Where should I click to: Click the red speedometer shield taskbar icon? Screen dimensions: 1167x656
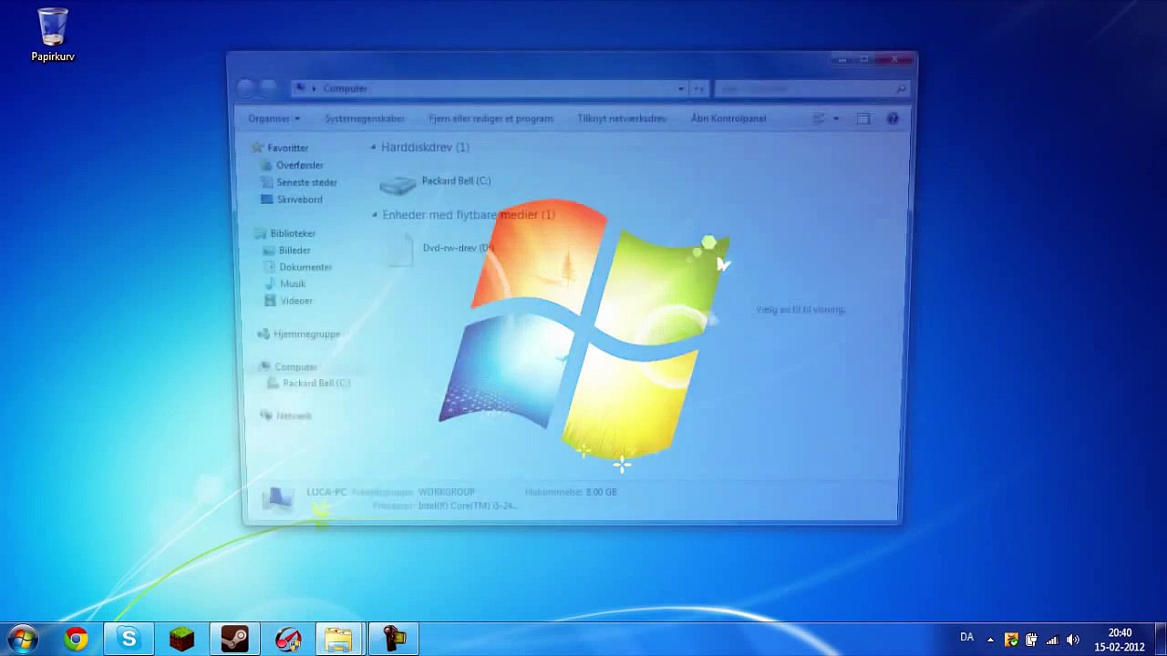(x=287, y=639)
